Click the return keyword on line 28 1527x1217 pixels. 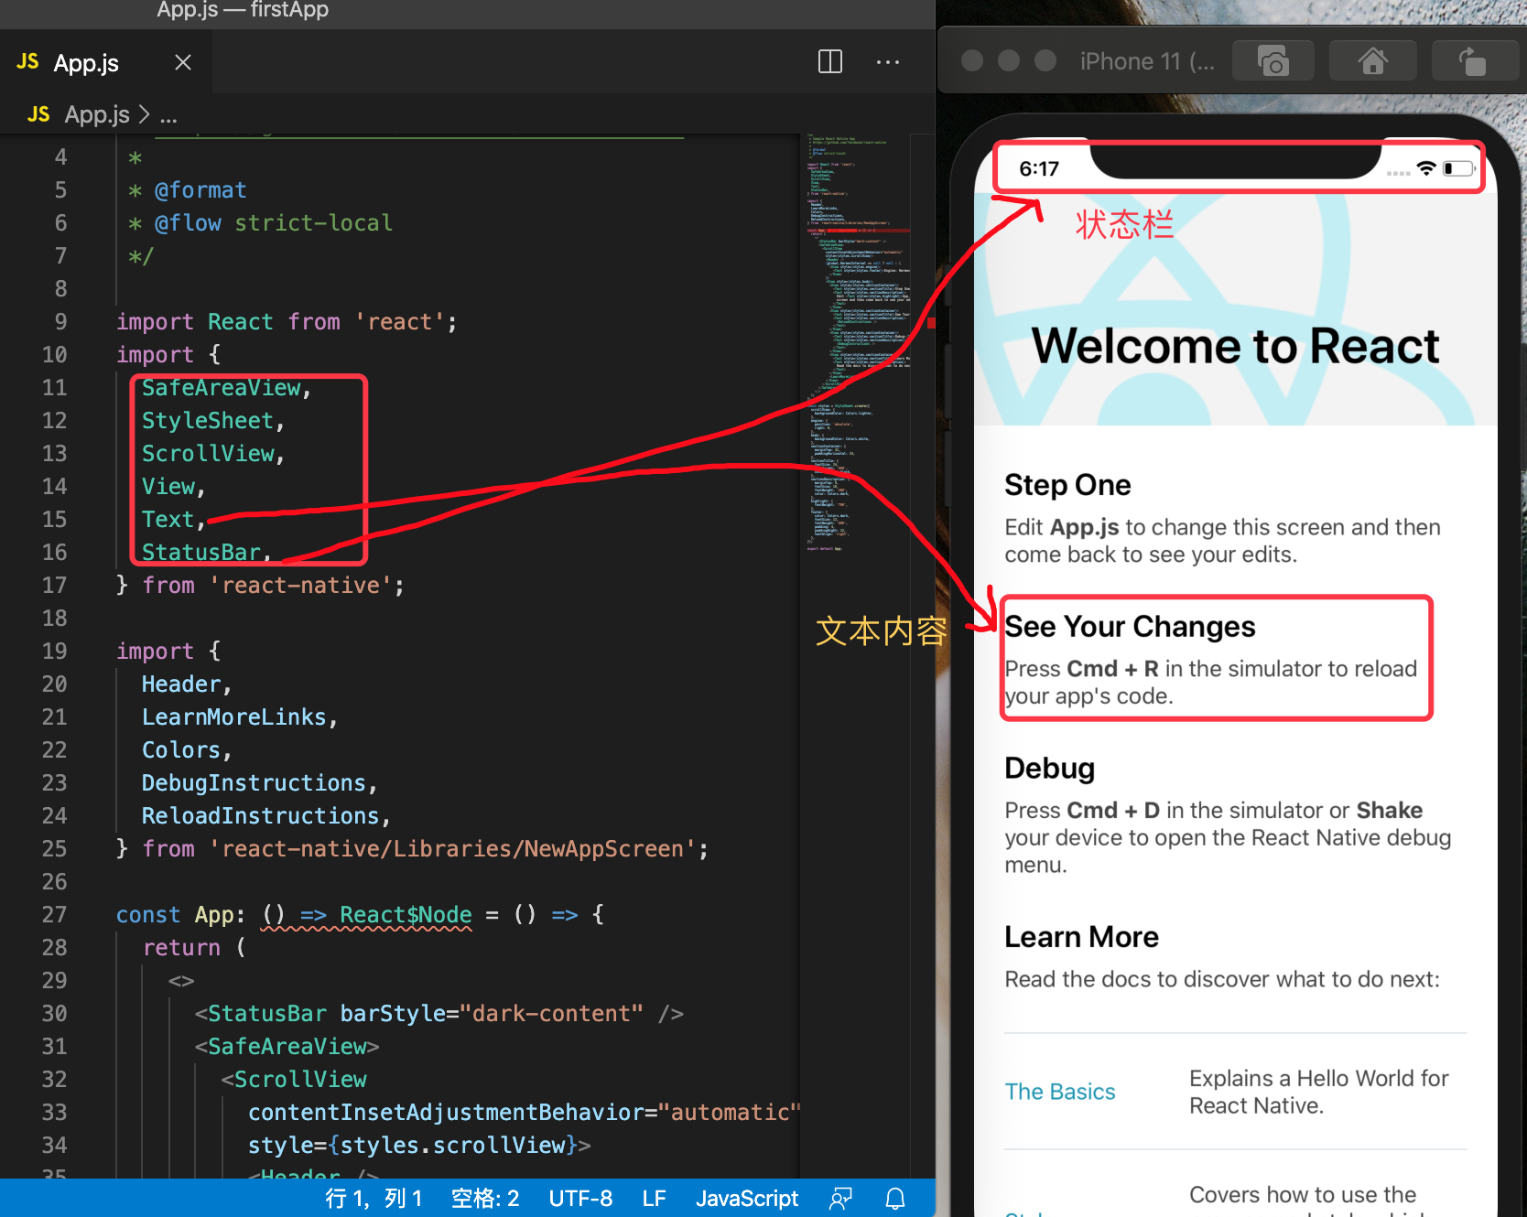(181, 947)
